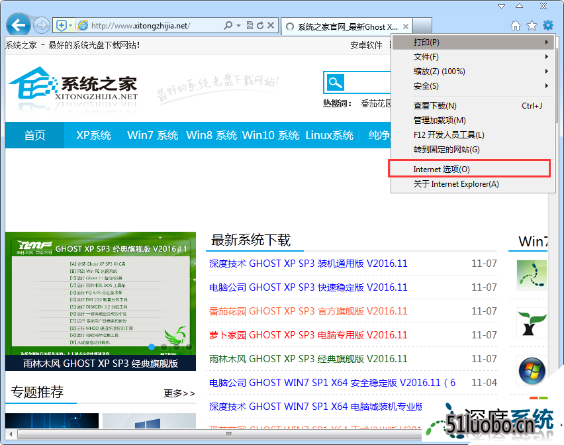Open a new tab with the blank tab button

[422, 26]
